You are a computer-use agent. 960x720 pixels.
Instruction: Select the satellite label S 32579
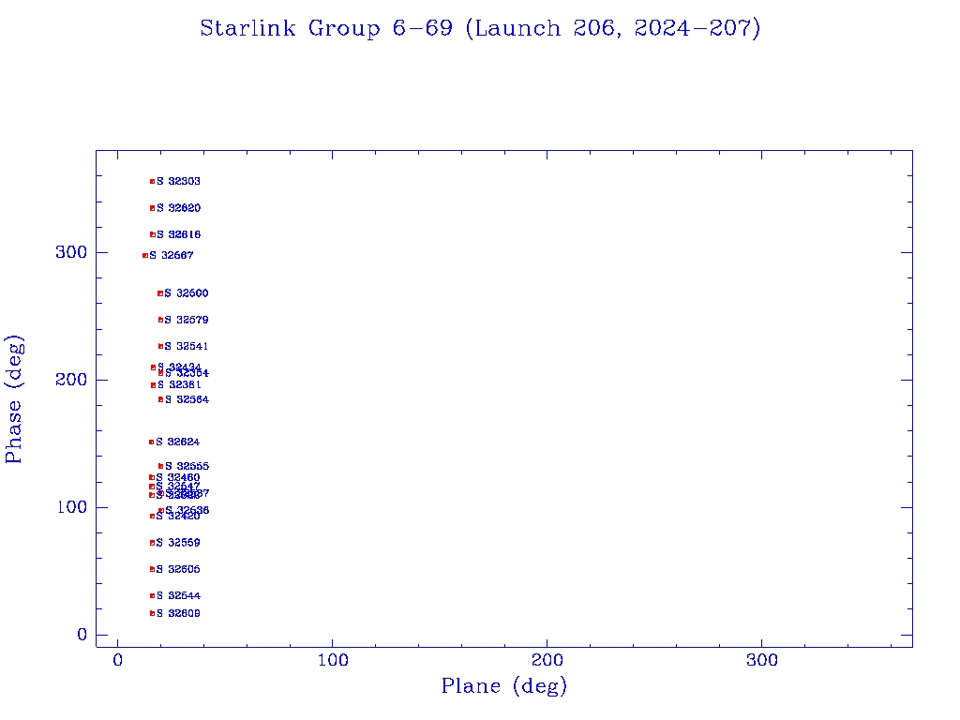tap(187, 320)
